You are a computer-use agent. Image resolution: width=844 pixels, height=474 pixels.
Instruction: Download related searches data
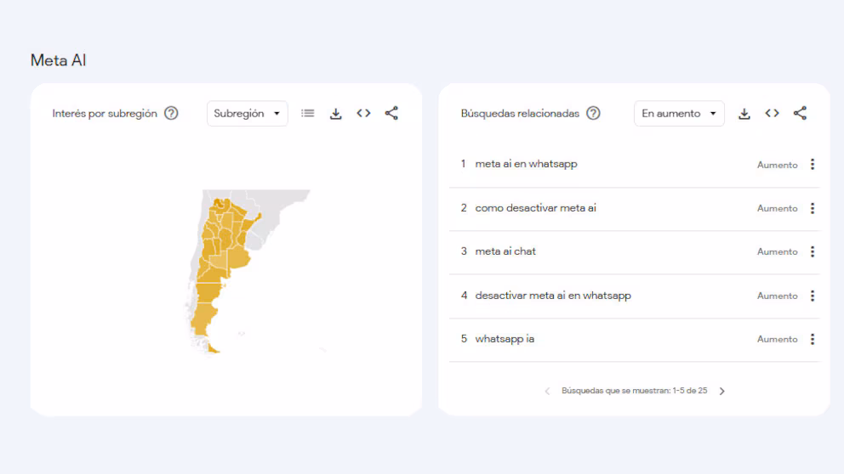click(744, 113)
